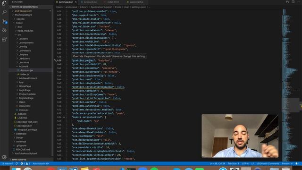Viewport: 302px width, 170px height.
Task: Open the Manage gear menu
Action: pyautogui.click(x=4, y=157)
